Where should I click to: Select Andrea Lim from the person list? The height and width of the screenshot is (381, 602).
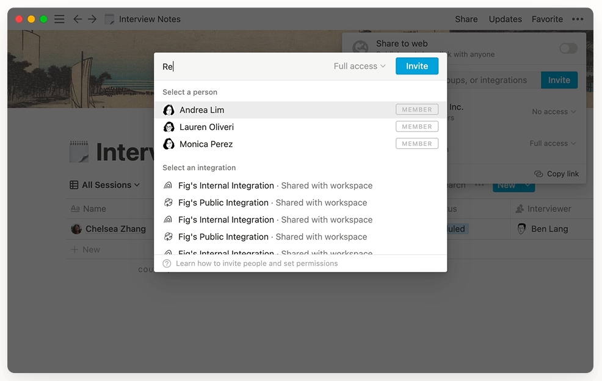[300, 110]
